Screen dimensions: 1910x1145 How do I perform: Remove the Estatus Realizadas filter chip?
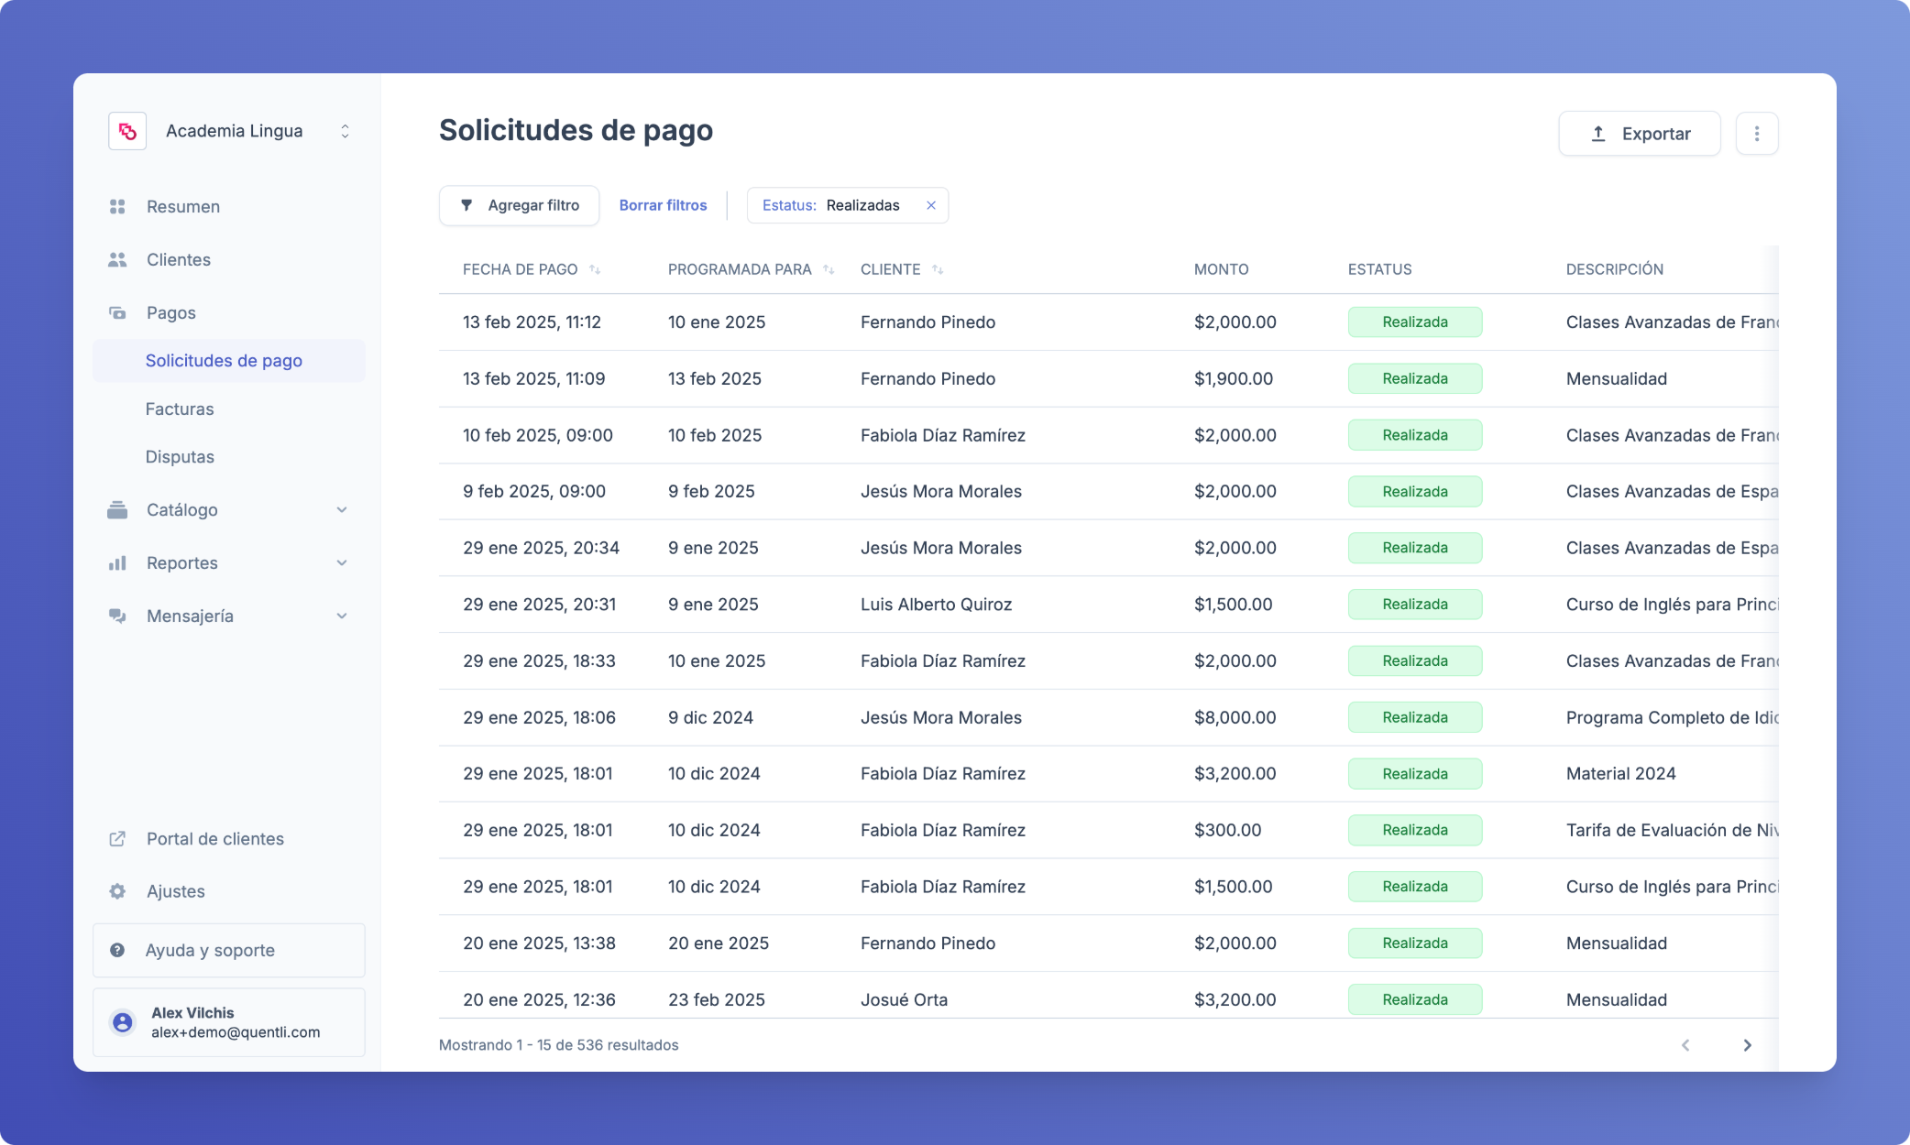coord(930,205)
